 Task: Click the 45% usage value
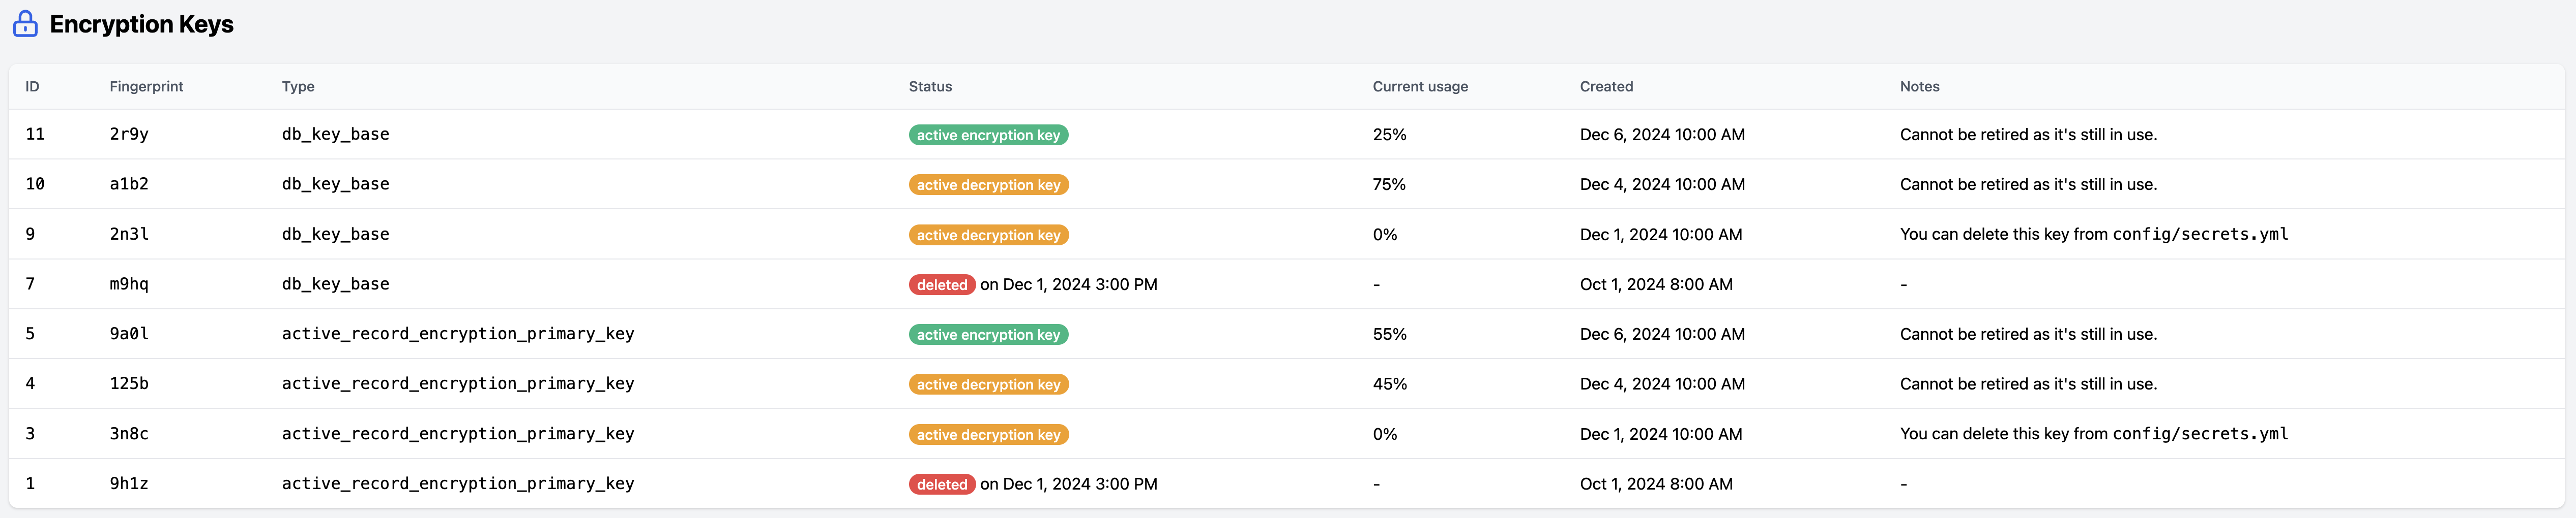click(x=1390, y=384)
